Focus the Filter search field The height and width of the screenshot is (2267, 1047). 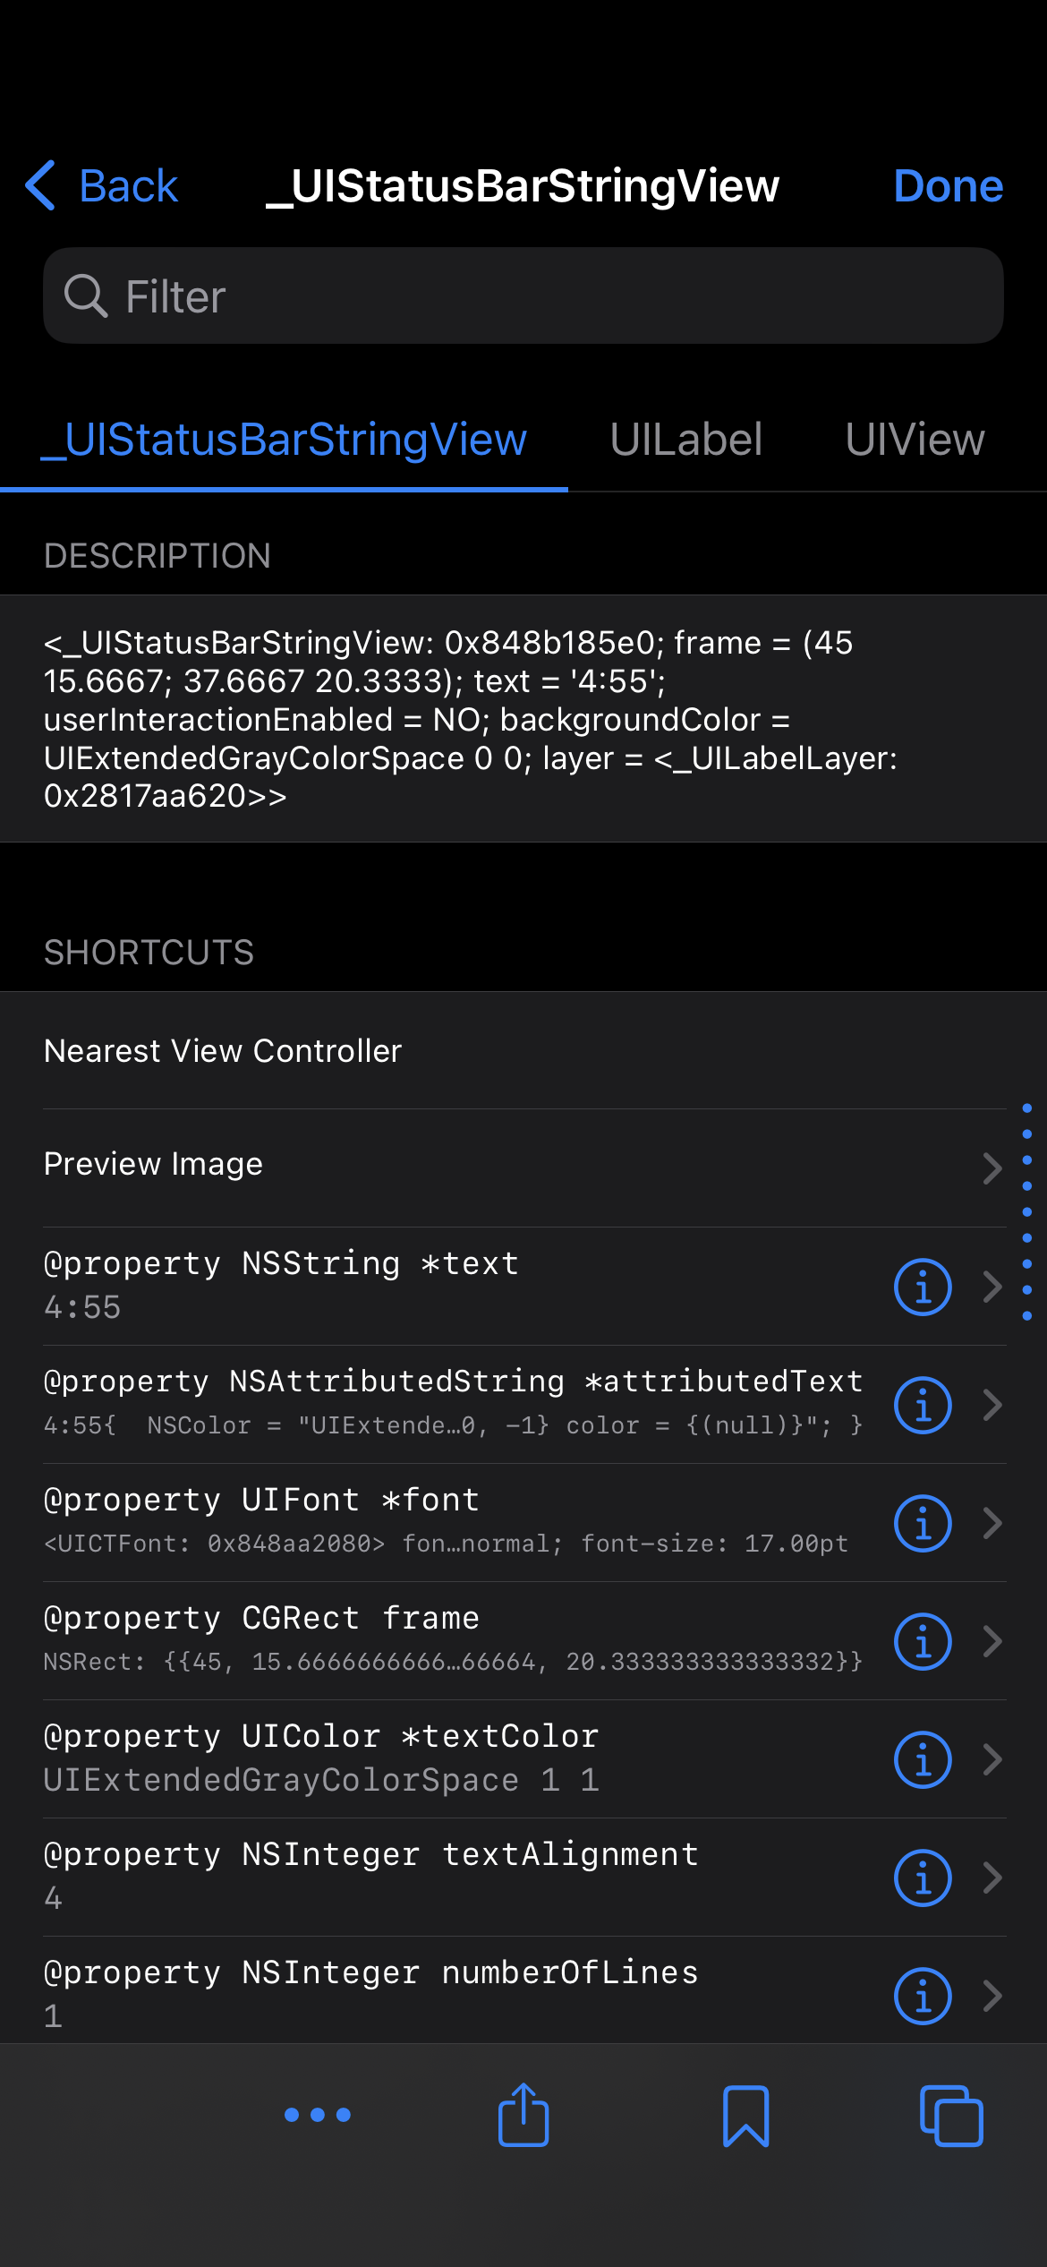523,296
